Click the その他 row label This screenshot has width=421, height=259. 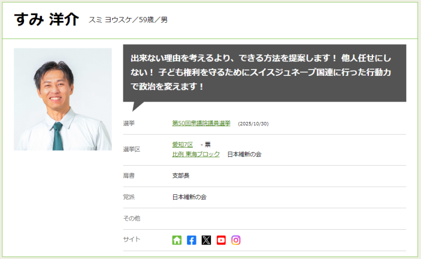click(x=132, y=218)
